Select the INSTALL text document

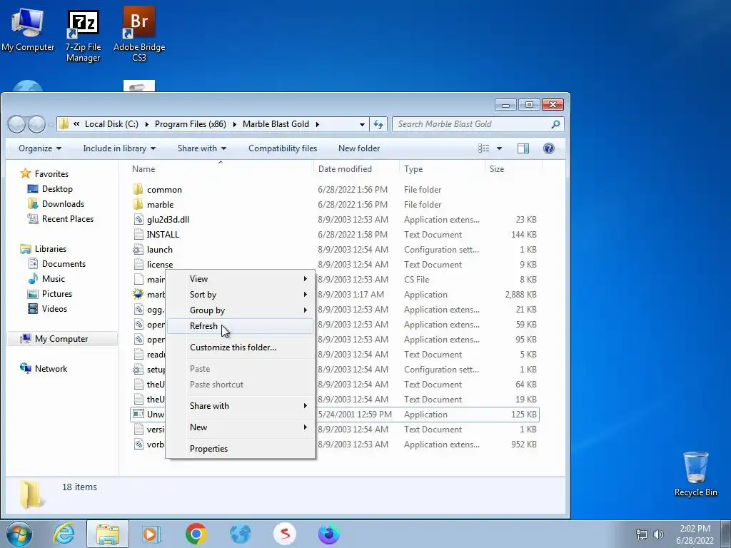tap(163, 234)
